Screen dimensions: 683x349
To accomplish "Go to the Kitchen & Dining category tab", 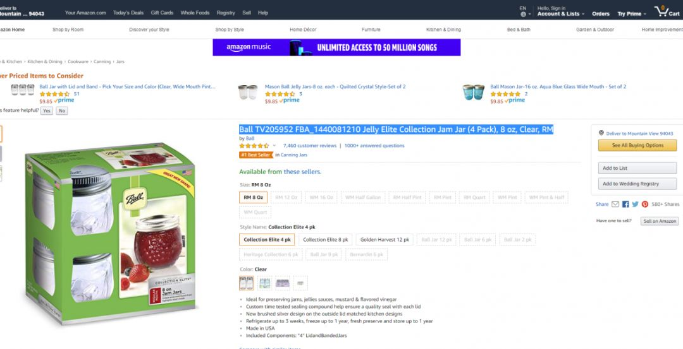I will 443,30.
